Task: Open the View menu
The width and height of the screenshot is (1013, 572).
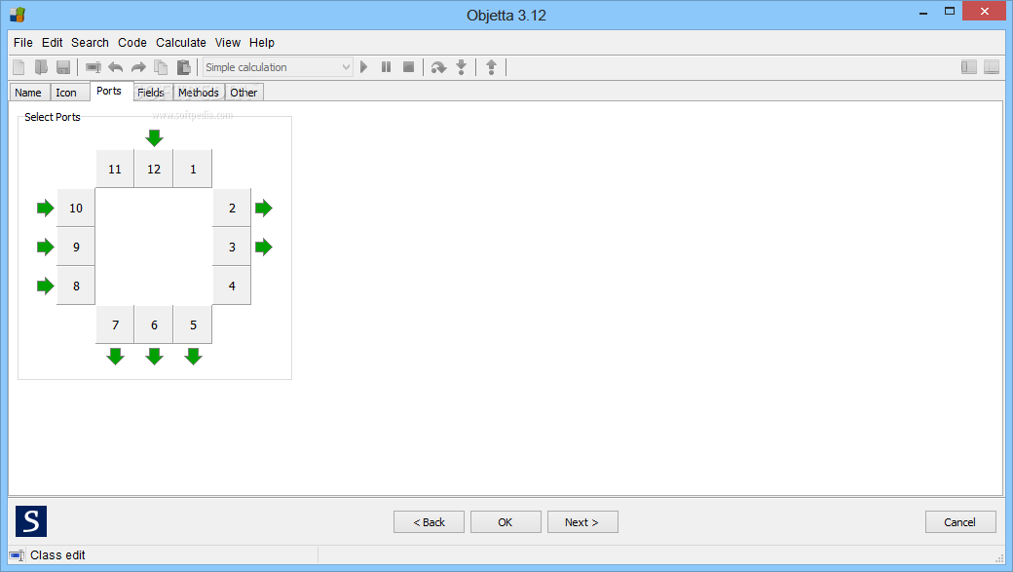Action: pyautogui.click(x=227, y=43)
